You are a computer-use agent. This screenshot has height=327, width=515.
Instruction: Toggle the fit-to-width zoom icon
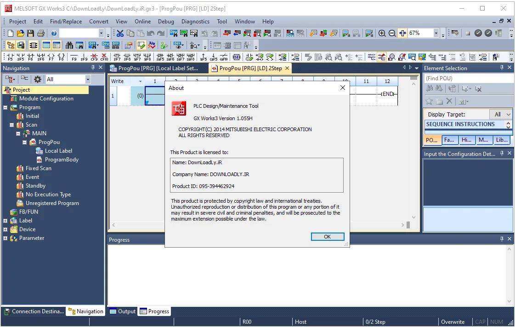coord(402,33)
